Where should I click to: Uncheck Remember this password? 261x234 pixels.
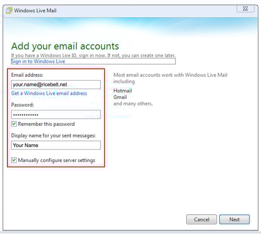pos(14,124)
